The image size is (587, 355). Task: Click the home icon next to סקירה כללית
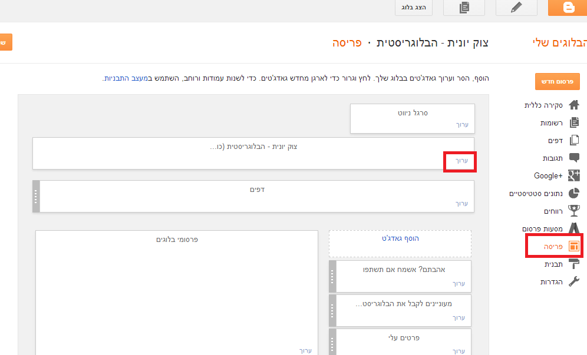(x=574, y=105)
